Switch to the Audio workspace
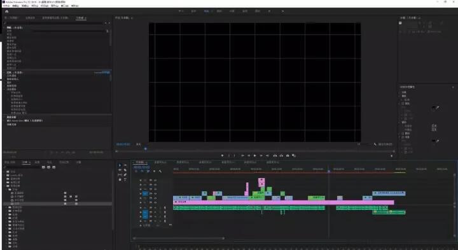The image size is (458, 250). click(245, 11)
